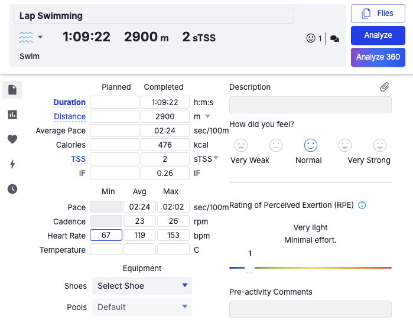
Task: Click the Heart Rate min field 67
Action: [x=106, y=235]
